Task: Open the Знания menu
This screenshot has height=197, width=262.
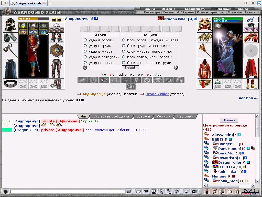Action: 149,9
